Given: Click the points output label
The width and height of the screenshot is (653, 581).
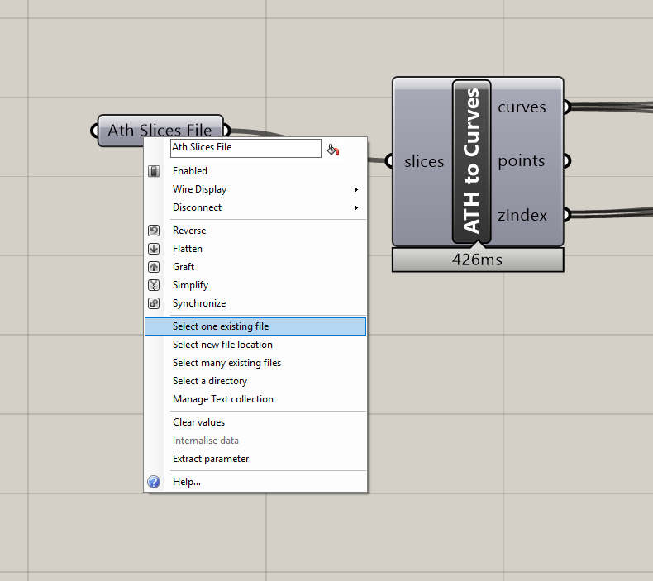Looking at the screenshot, I should 522,161.
